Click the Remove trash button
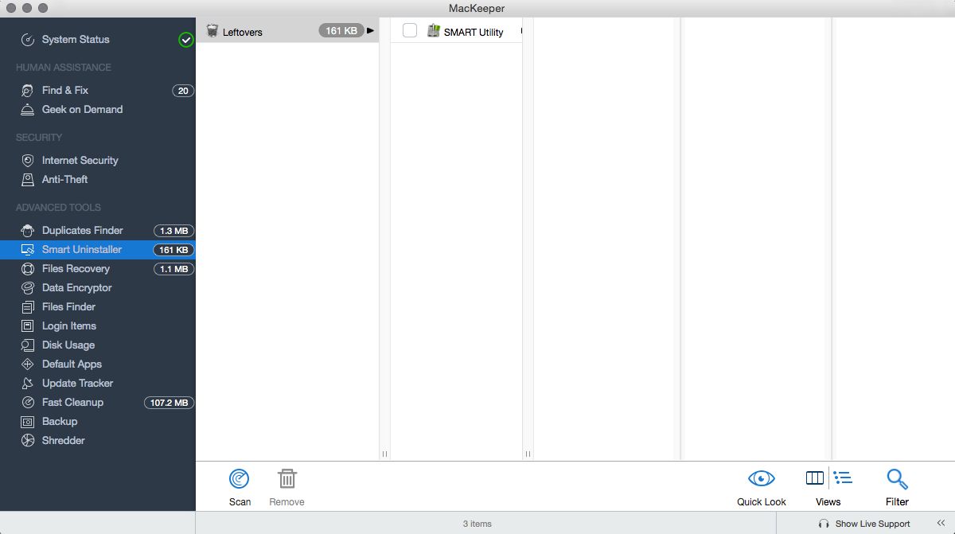Screen dimensions: 955x534 coord(286,487)
